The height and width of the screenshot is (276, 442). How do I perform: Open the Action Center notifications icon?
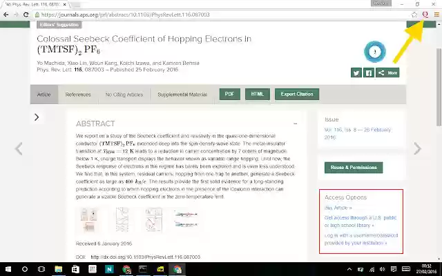click(394, 269)
